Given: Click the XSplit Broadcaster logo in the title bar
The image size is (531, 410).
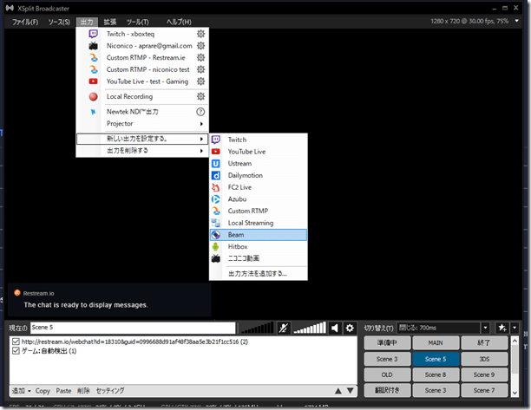Looking at the screenshot, I should (x=10, y=8).
